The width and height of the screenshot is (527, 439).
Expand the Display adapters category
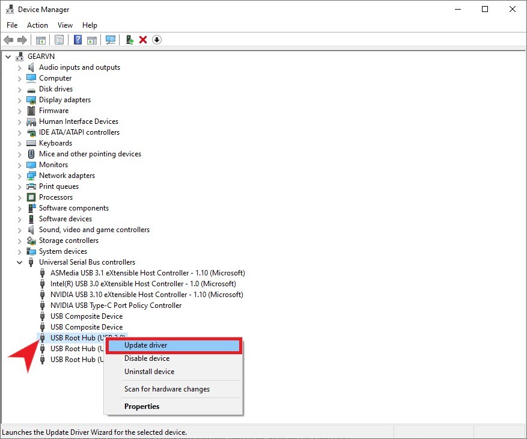20,100
